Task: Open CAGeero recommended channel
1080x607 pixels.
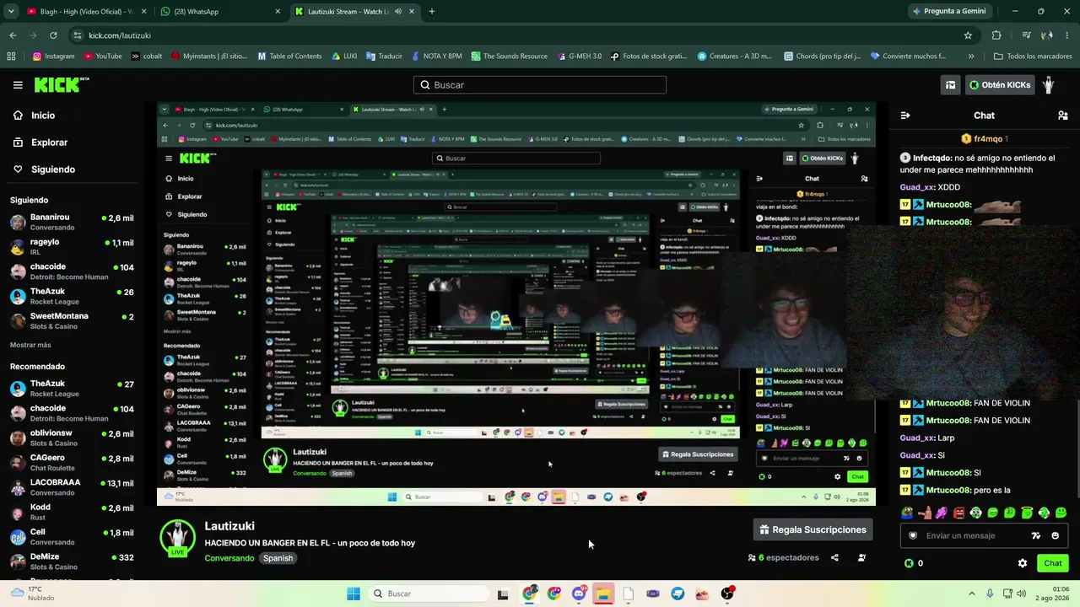Action: 72,462
